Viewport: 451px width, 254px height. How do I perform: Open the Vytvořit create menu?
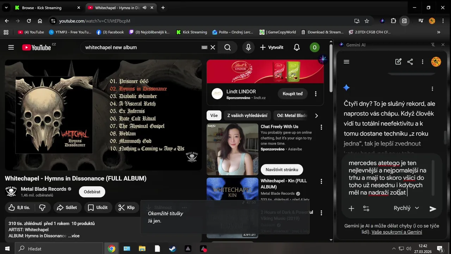272,47
